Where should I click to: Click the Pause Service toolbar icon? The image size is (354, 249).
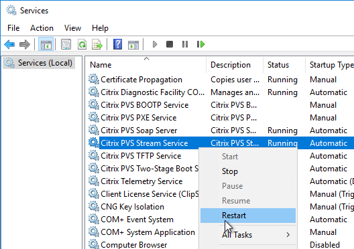pyautogui.click(x=185, y=44)
